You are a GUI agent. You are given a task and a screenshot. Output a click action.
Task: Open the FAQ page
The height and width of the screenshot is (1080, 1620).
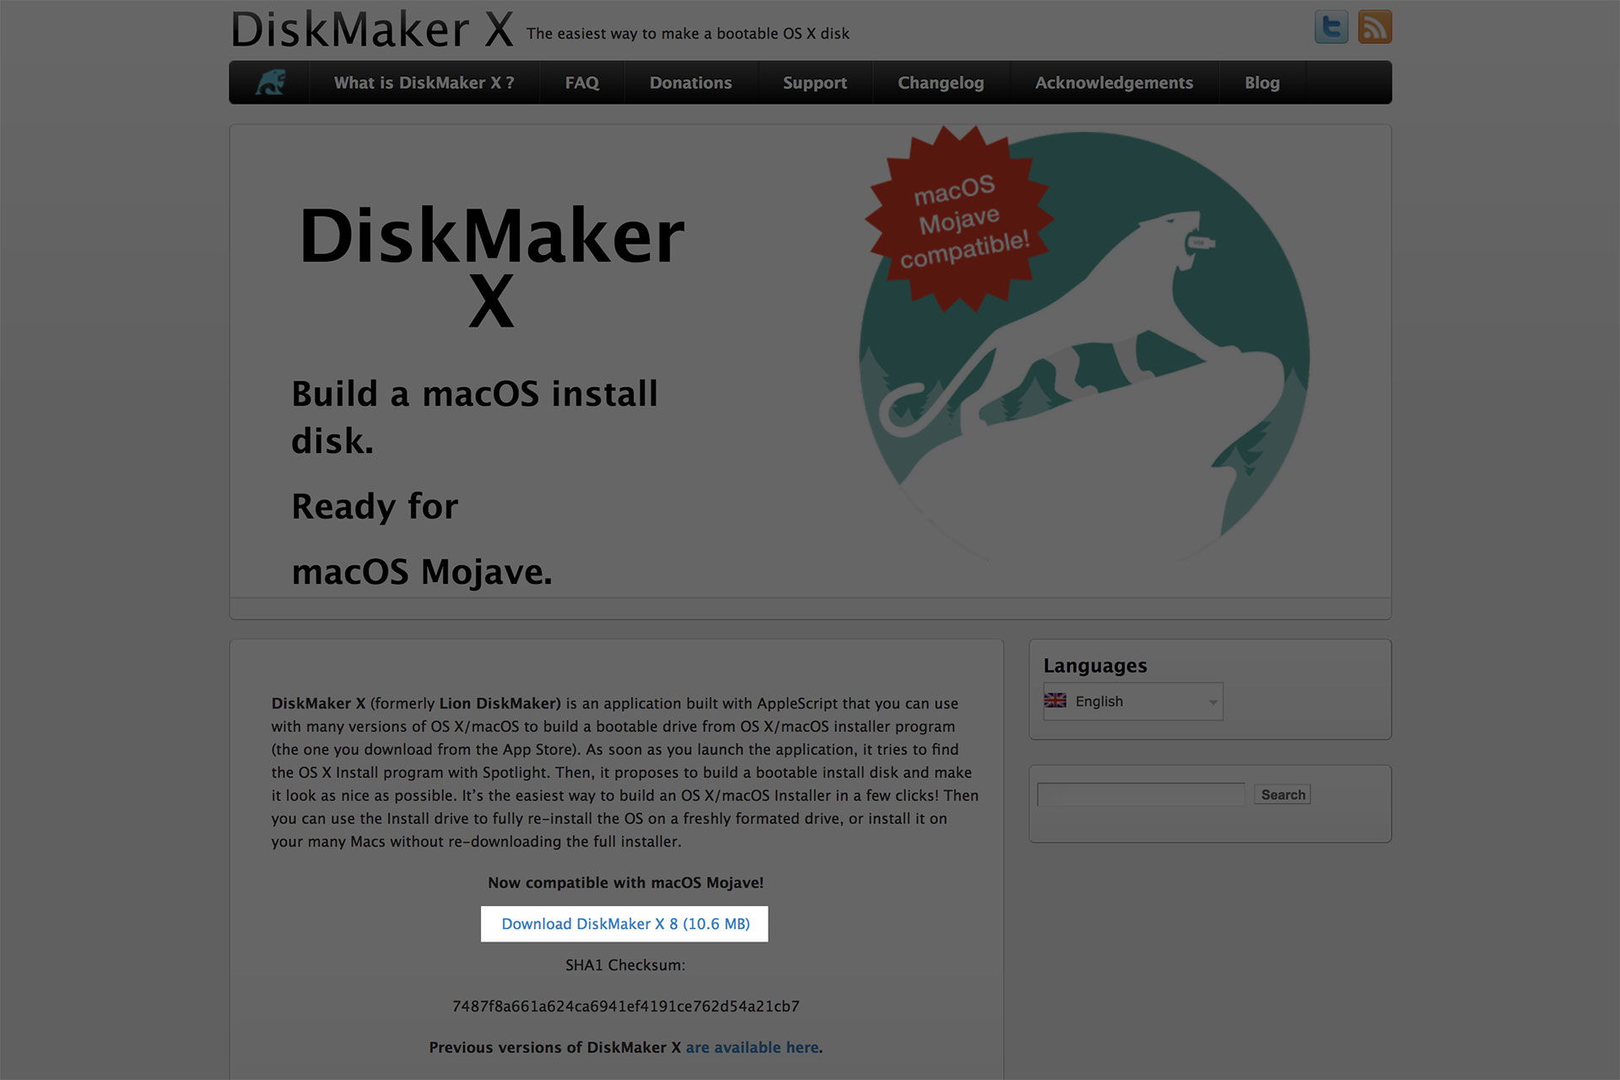(x=582, y=83)
